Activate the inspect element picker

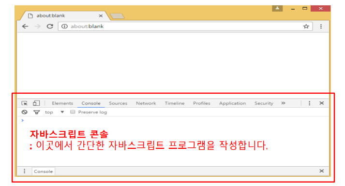point(24,103)
